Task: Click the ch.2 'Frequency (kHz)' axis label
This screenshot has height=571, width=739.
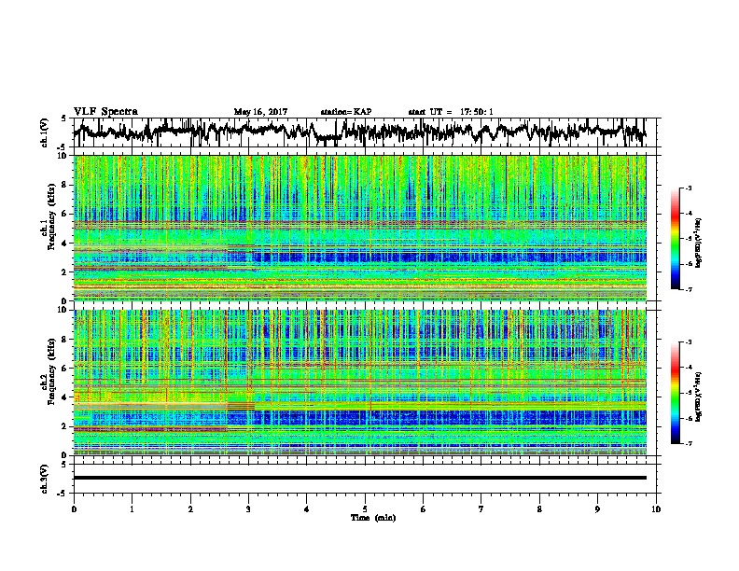Action: (51, 371)
